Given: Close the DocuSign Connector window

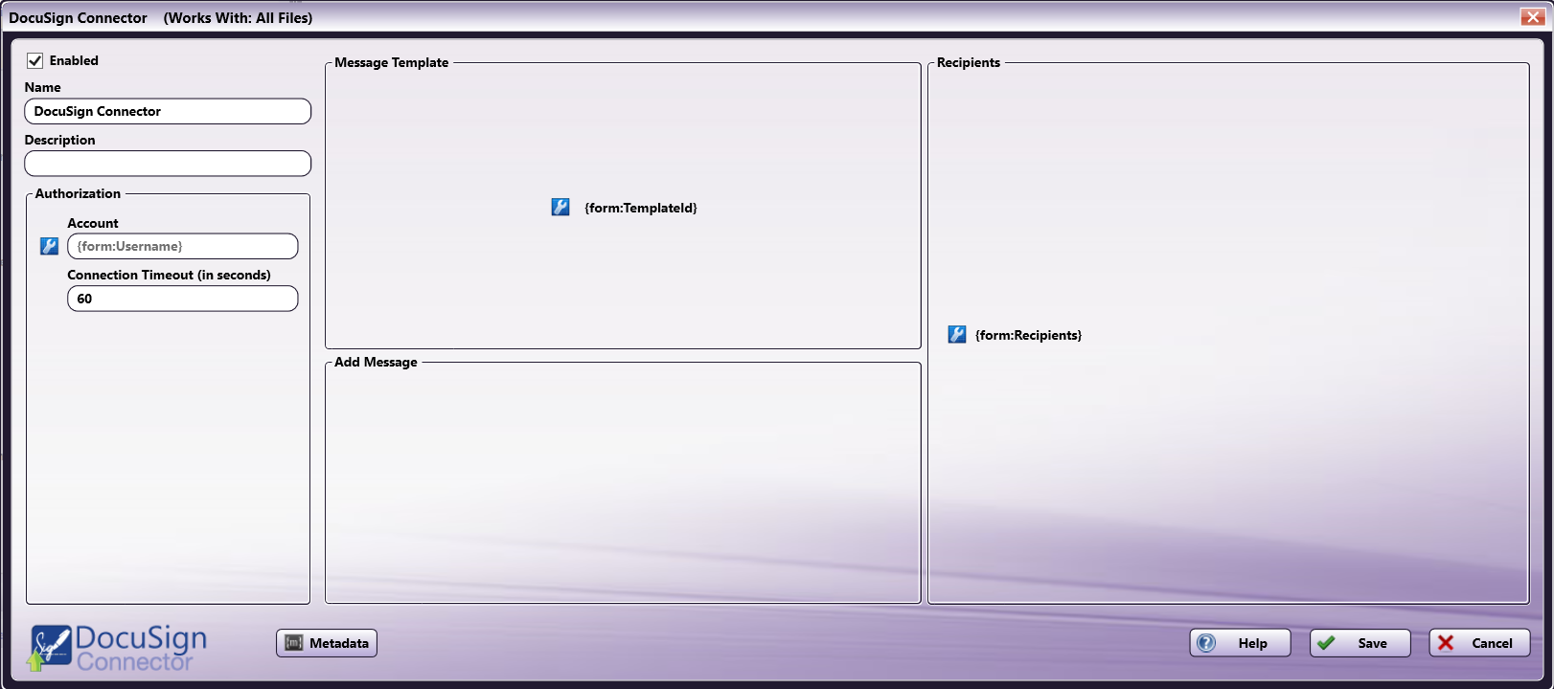Looking at the screenshot, I should tap(1533, 17).
